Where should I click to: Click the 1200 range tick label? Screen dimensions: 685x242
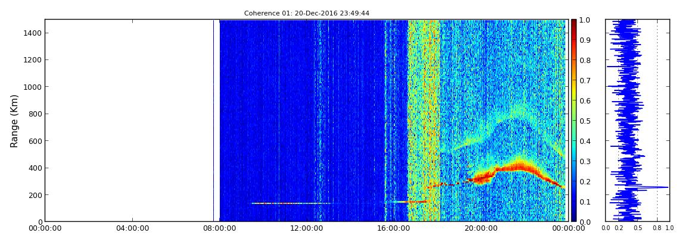coord(32,59)
